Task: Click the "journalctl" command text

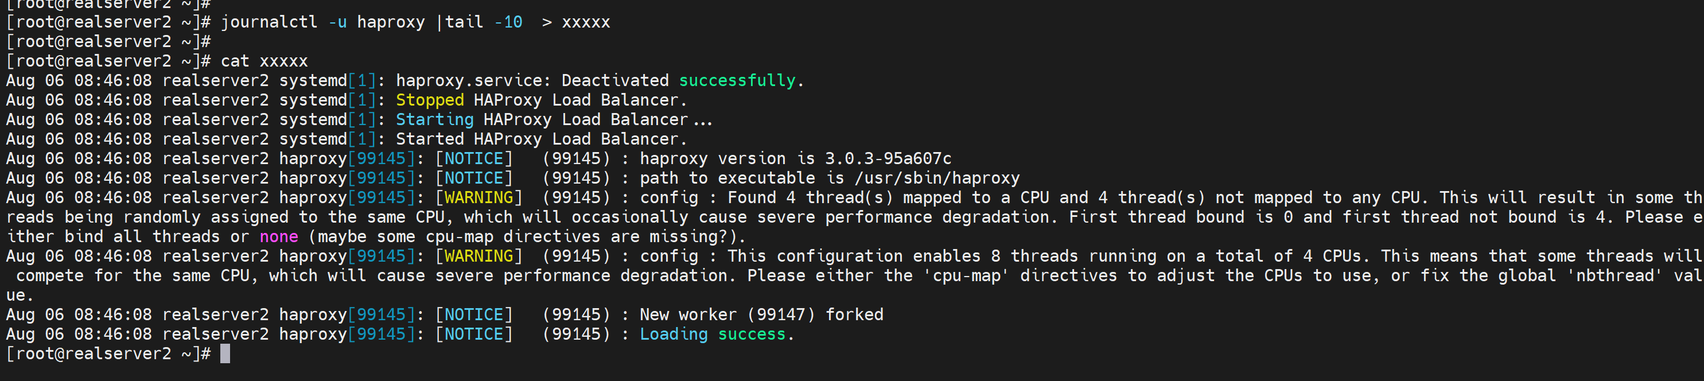Action: point(269,22)
